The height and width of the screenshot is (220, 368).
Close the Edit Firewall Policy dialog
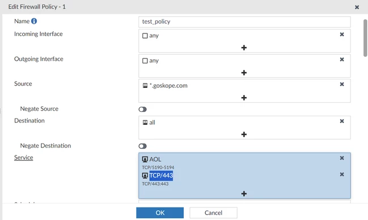click(357, 7)
